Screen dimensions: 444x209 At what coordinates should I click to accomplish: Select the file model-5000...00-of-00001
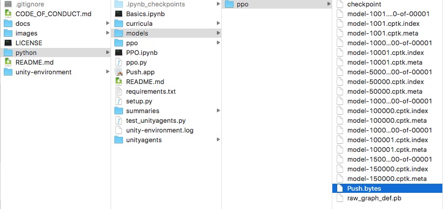pyautogui.click(x=390, y=72)
